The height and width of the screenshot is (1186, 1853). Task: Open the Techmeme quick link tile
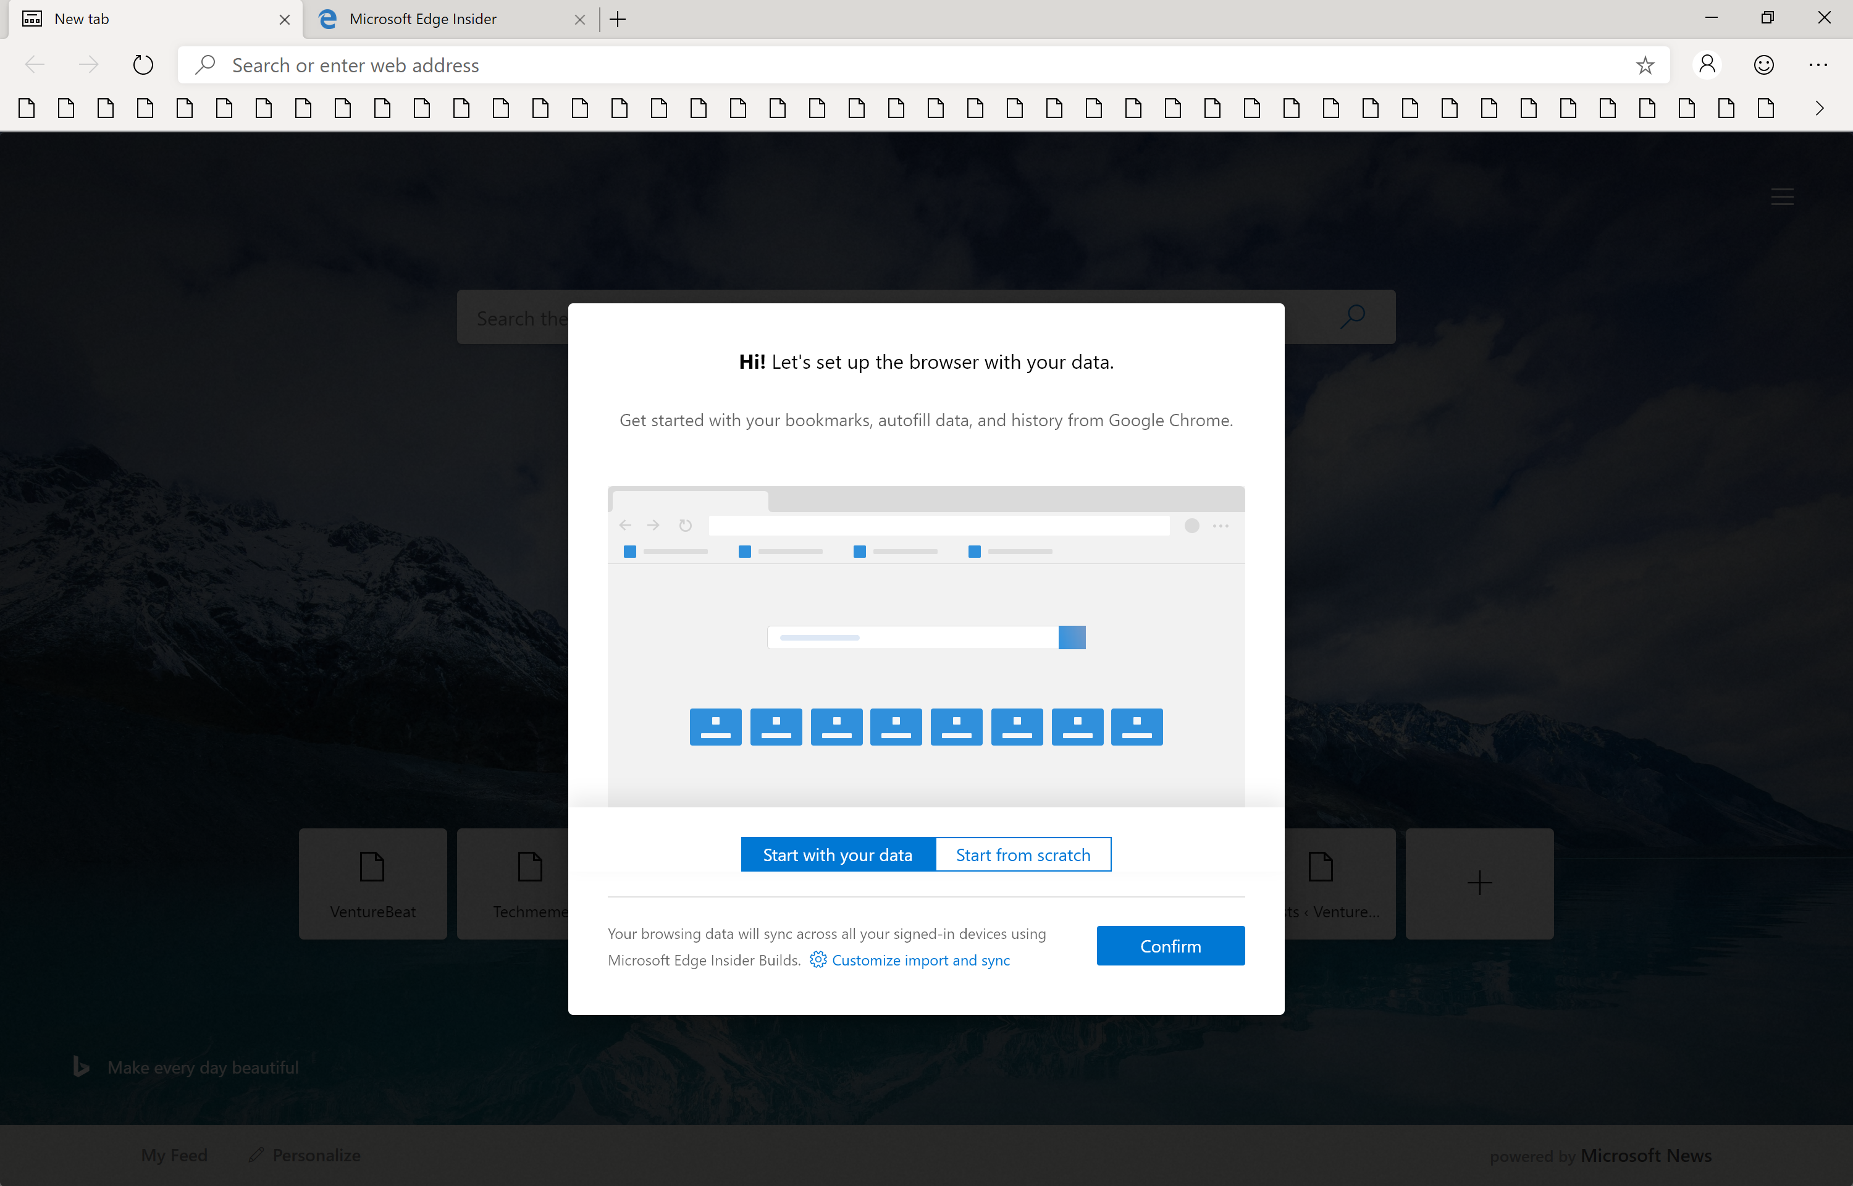[x=513, y=883]
